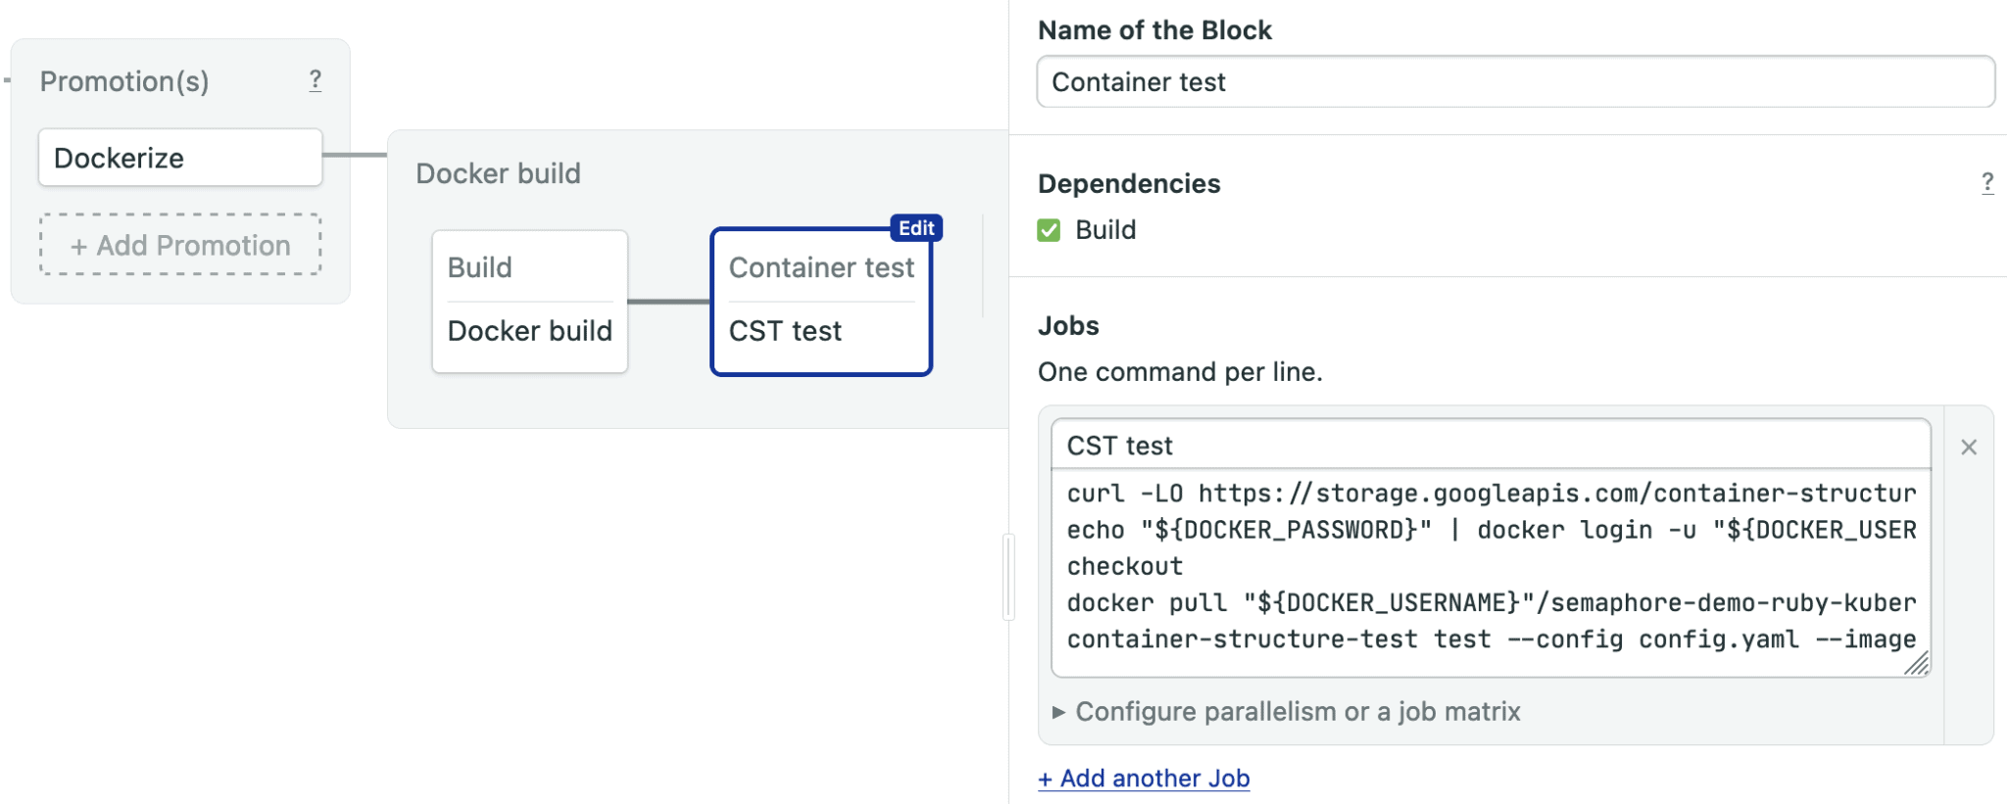Image resolution: width=2007 pixels, height=804 pixels.
Task: Click the 'One command per line.' text
Action: [x=1180, y=372]
